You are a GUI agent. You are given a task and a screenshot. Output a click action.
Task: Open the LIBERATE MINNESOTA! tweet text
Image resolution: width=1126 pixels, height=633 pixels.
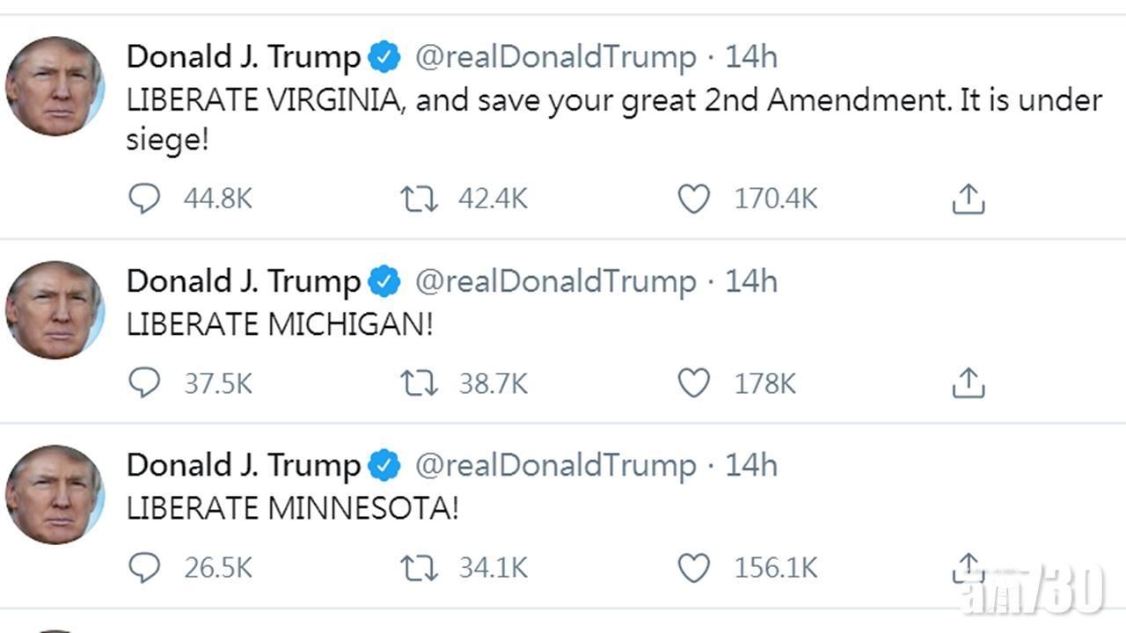click(x=292, y=508)
